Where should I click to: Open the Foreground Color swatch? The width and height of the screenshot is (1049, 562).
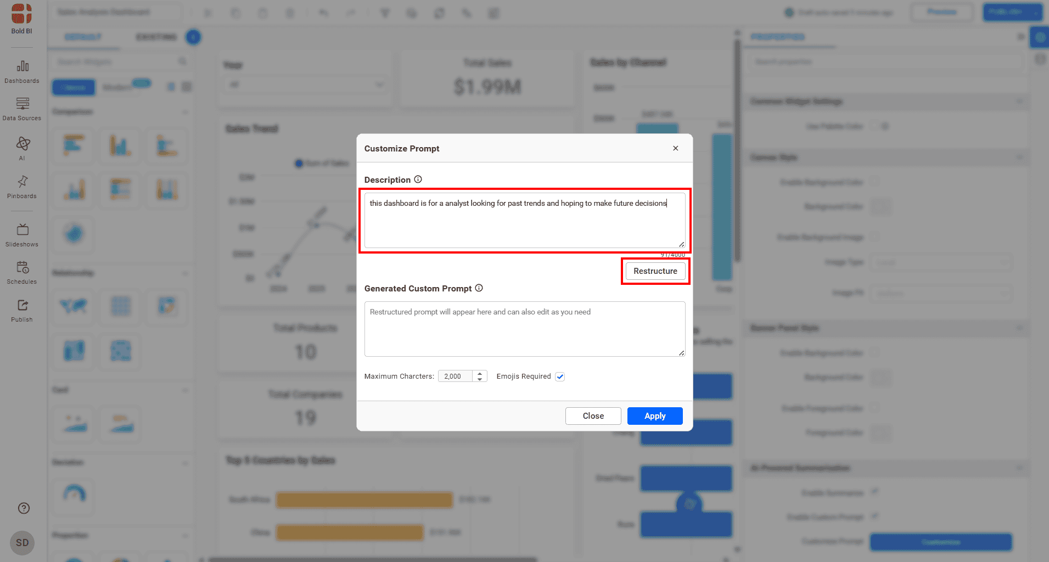click(881, 432)
